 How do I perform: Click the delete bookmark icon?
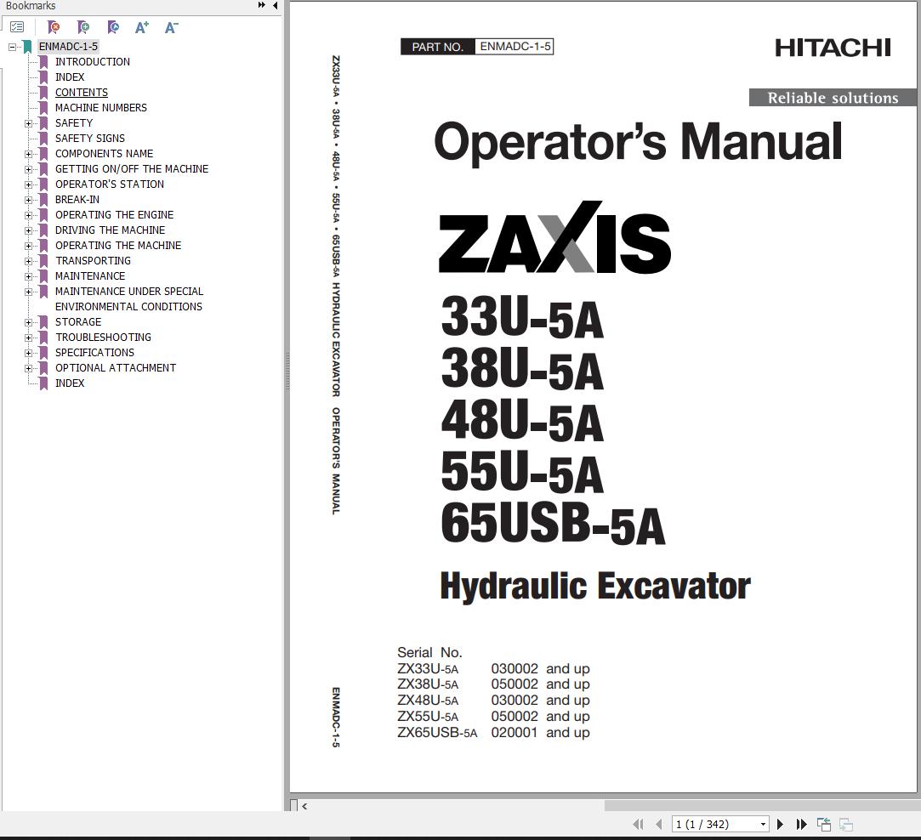point(53,27)
